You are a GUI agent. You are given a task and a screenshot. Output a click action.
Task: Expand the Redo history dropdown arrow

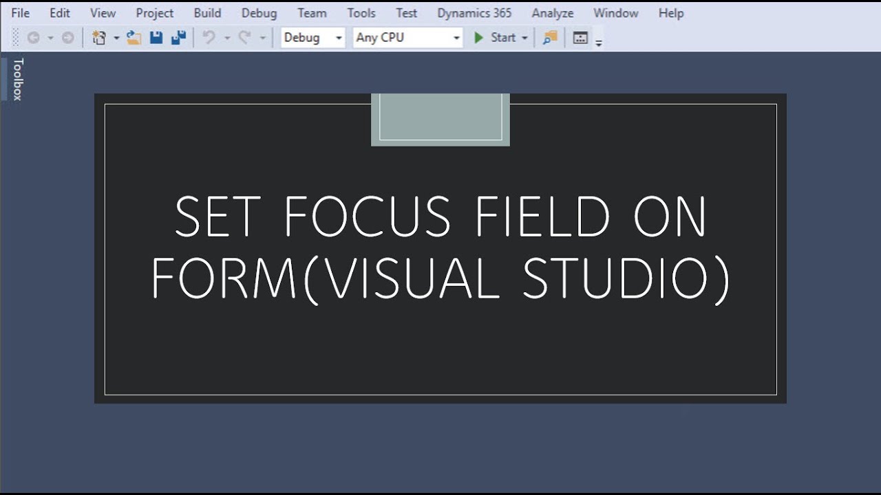pos(262,38)
